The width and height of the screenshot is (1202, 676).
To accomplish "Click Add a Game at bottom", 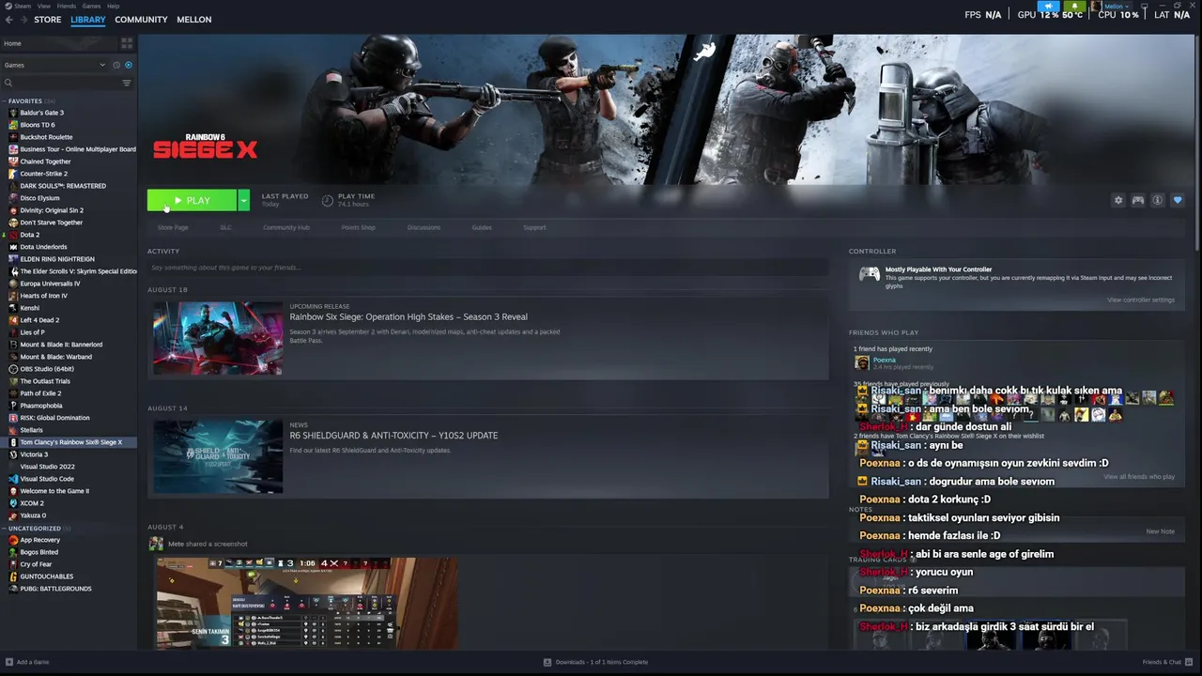I will coord(27,662).
